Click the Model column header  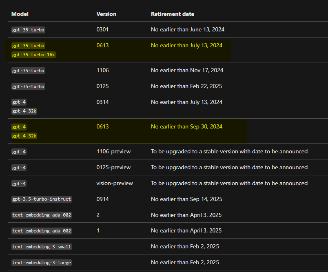click(x=20, y=14)
